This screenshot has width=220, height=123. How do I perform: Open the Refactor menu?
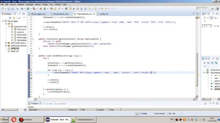tap(21, 4)
